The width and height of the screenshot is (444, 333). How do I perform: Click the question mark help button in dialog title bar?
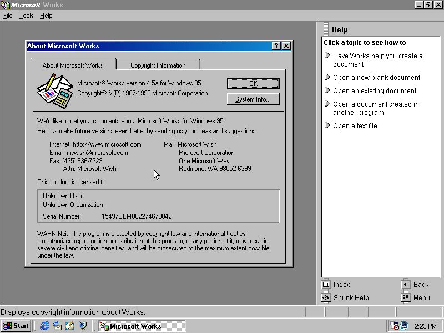pos(276,46)
